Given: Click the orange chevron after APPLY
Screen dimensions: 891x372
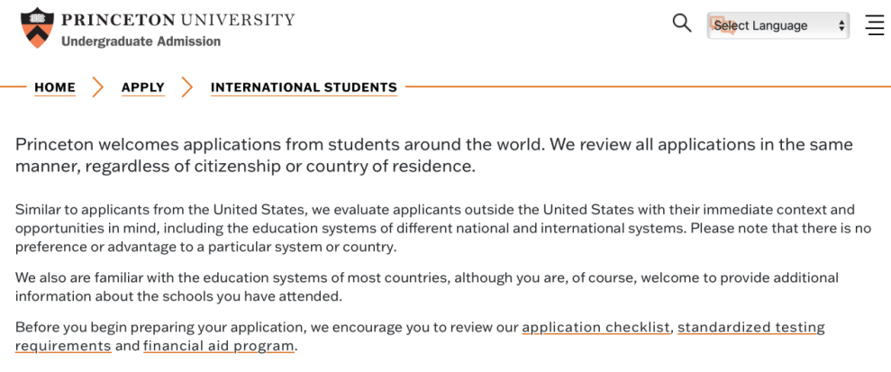Looking at the screenshot, I should pos(187,87).
